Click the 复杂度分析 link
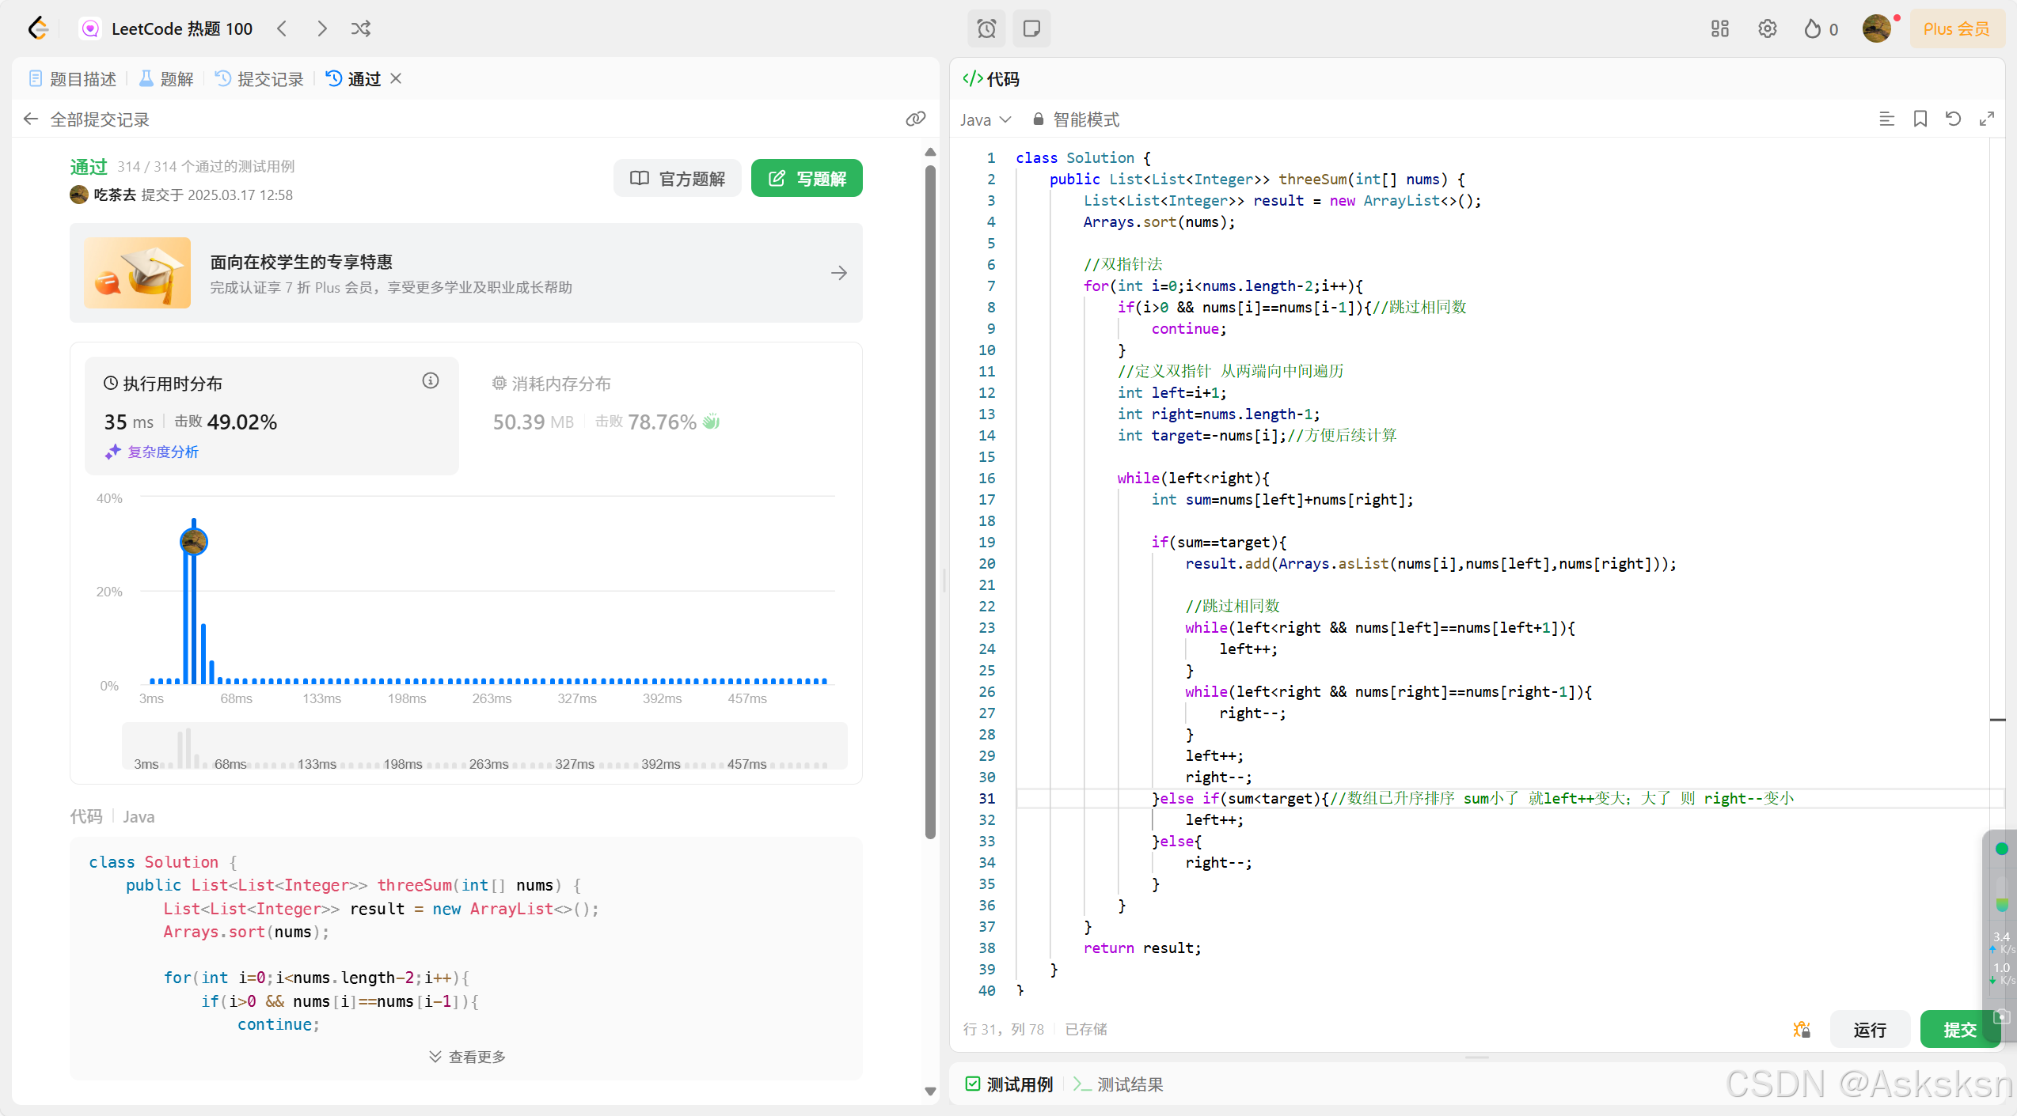 pyautogui.click(x=162, y=452)
